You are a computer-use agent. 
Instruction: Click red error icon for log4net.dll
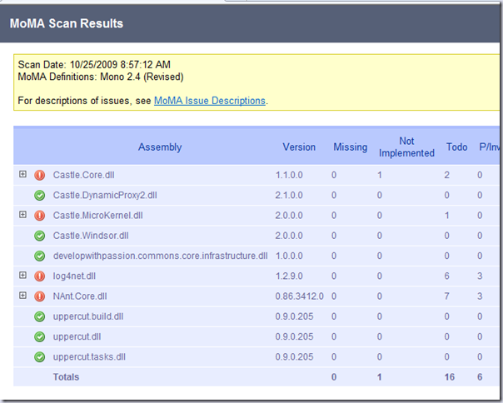[x=40, y=276]
